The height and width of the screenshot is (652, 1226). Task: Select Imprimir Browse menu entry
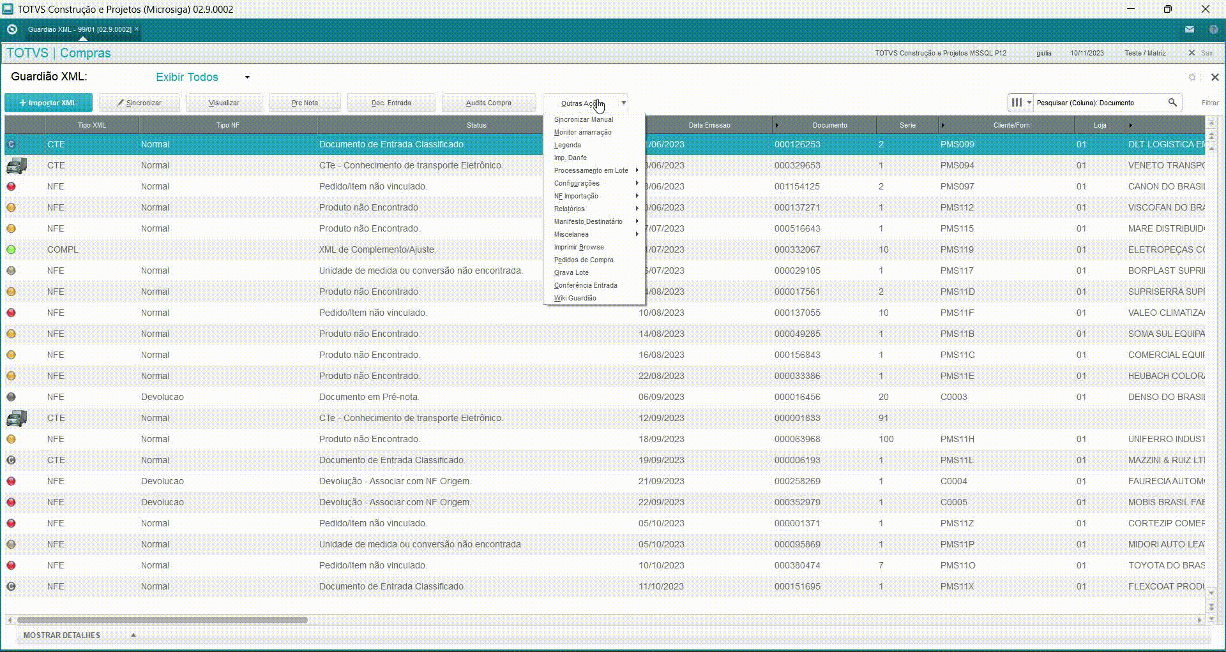click(x=579, y=248)
